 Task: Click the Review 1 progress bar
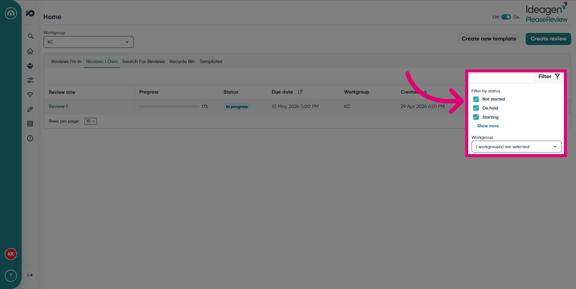169,106
